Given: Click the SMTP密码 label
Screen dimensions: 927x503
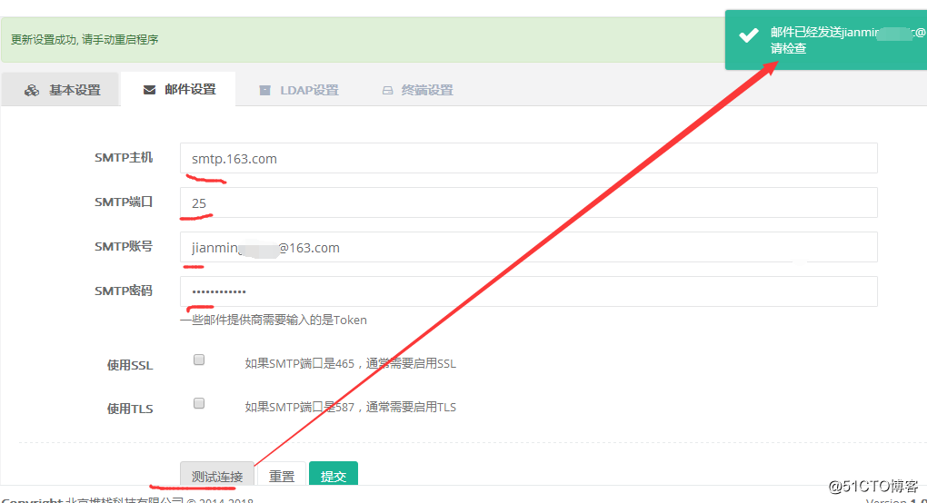Looking at the screenshot, I should point(124,291).
